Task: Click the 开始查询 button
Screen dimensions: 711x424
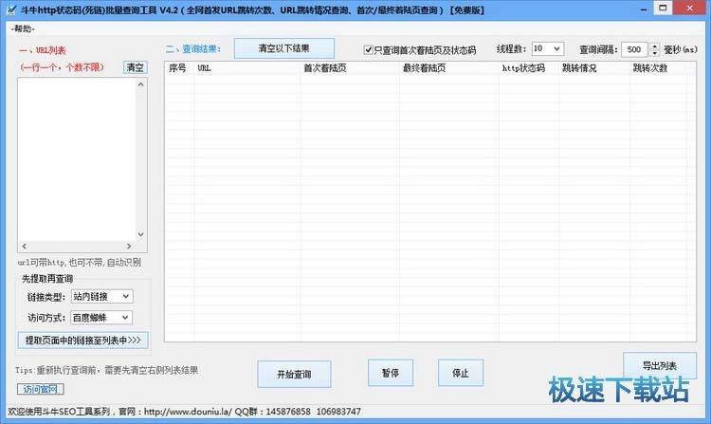Action: click(x=294, y=374)
